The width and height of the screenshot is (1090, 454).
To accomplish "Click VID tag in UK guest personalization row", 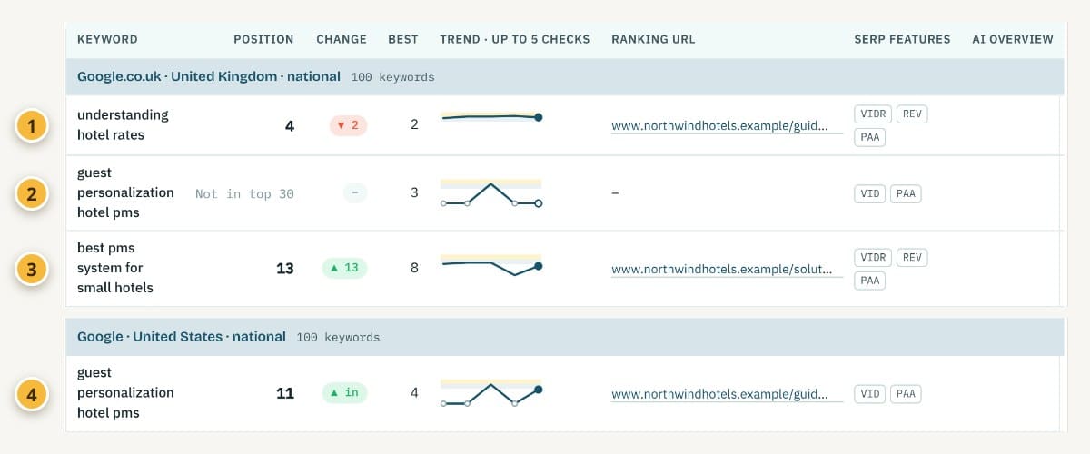I will point(870,193).
